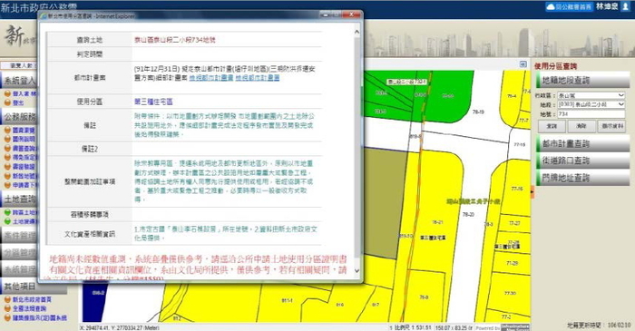Click the user name 林坤泉 in the header

point(607,7)
